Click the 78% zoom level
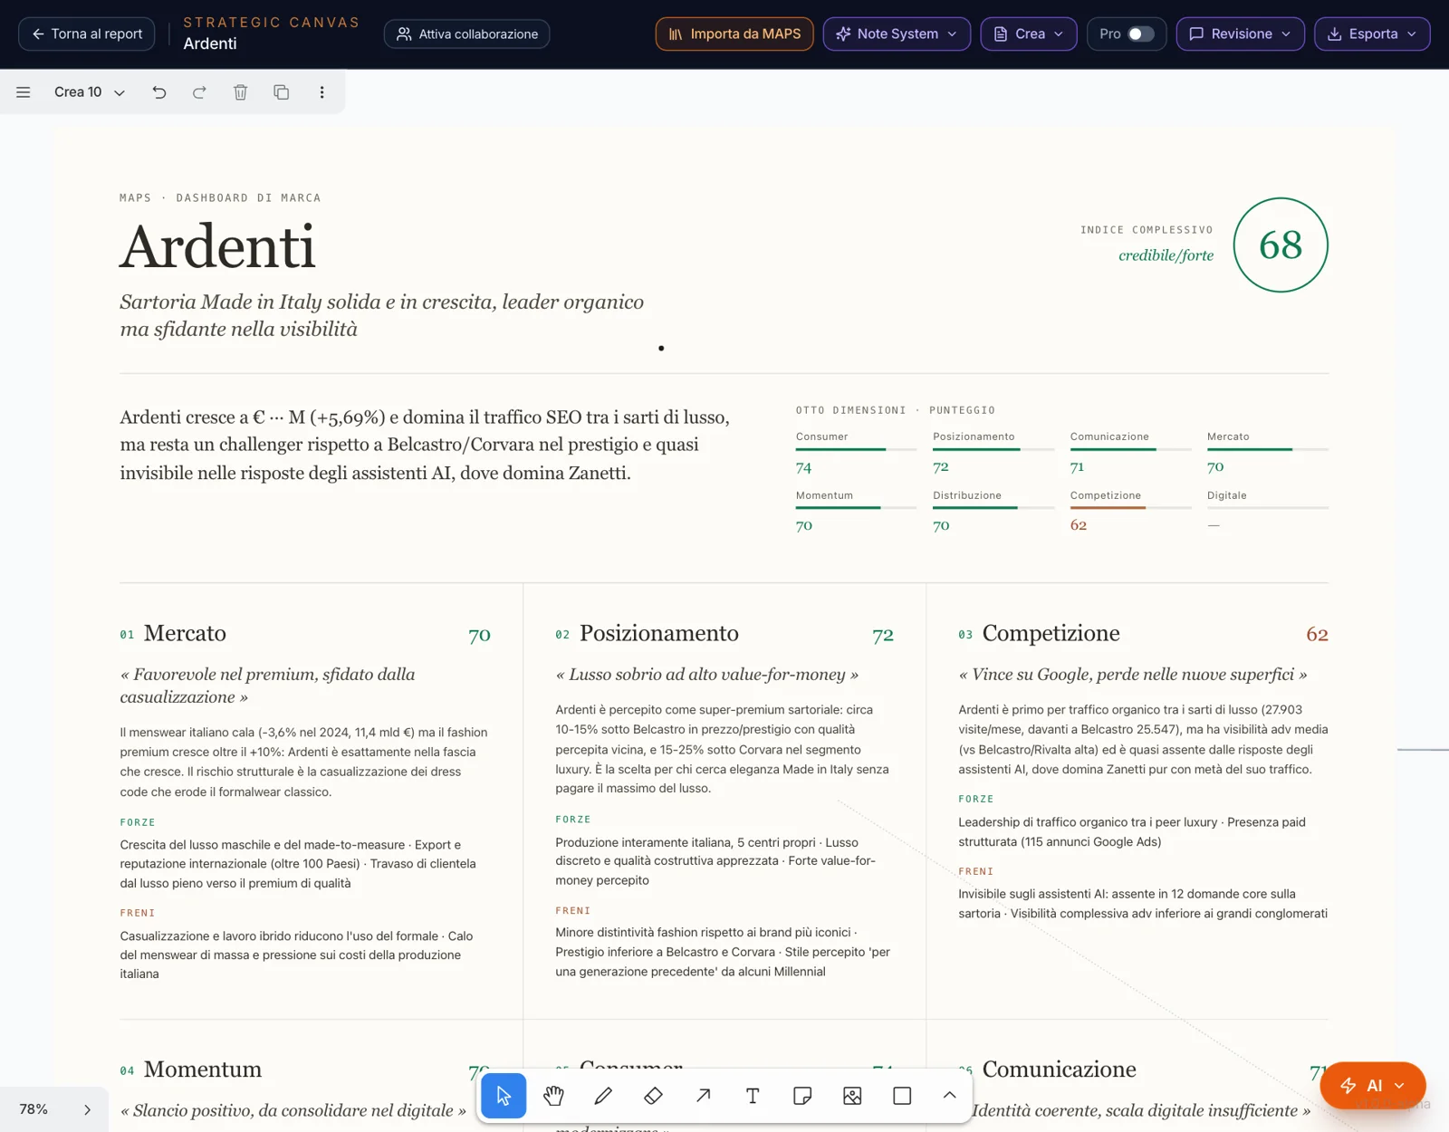1449x1132 pixels. [x=34, y=1109]
